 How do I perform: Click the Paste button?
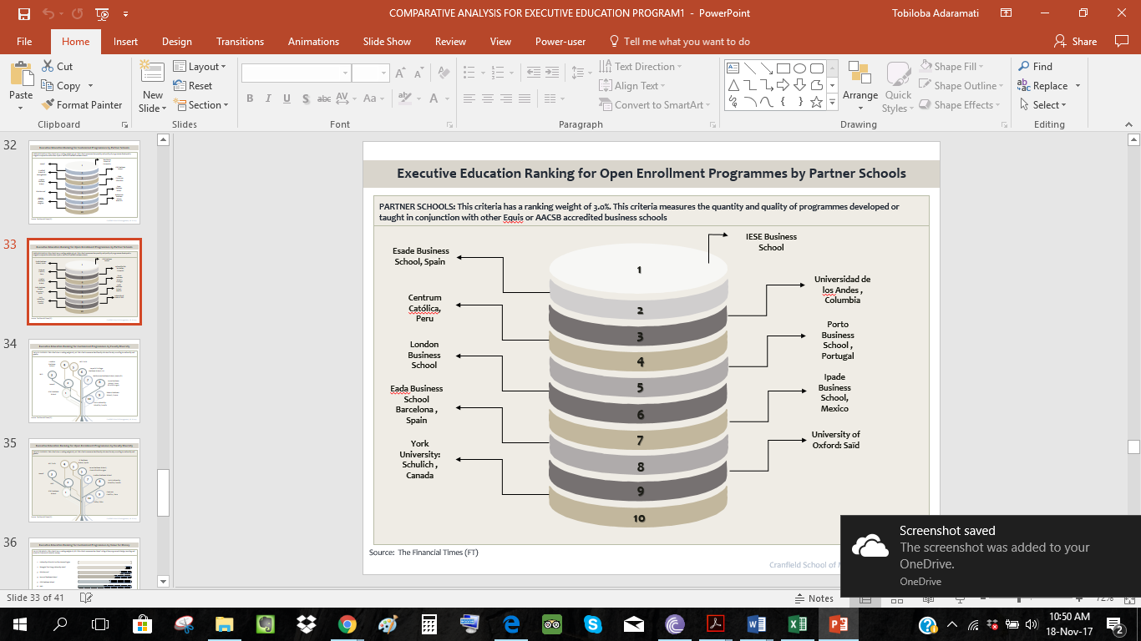(21, 86)
